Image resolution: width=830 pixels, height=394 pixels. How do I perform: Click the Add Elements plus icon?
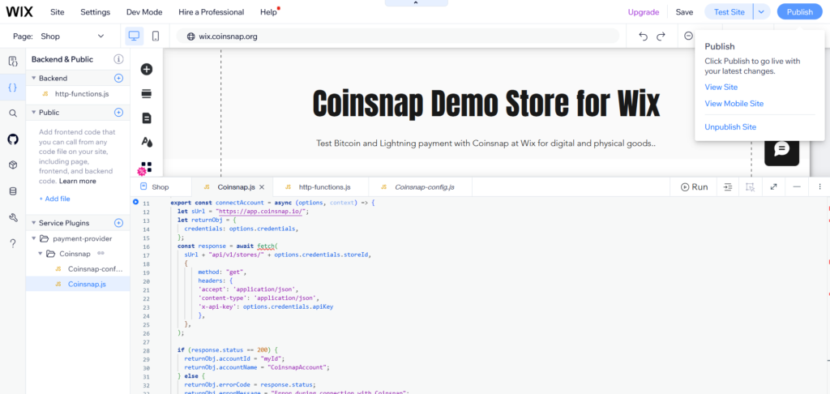(x=147, y=70)
